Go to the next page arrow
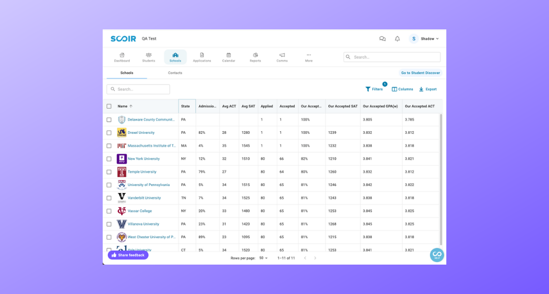The height and width of the screenshot is (294, 549). pos(315,258)
